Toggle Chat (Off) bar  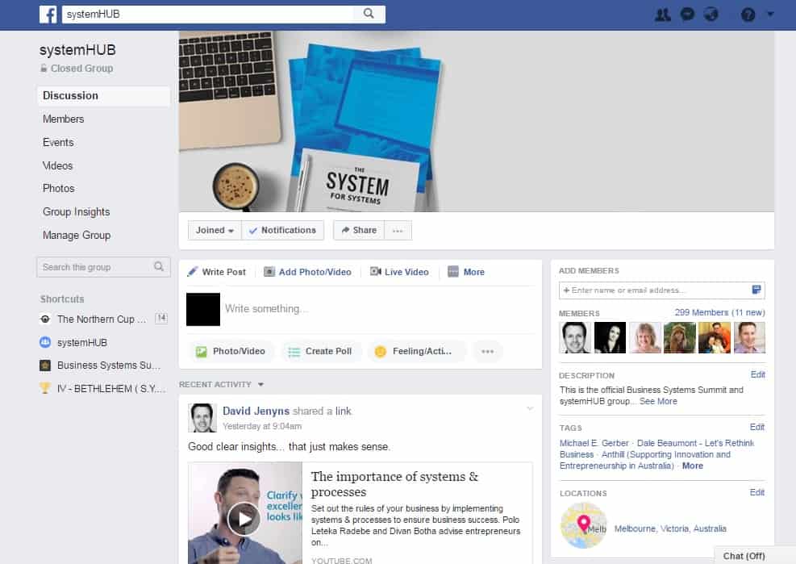pos(743,556)
